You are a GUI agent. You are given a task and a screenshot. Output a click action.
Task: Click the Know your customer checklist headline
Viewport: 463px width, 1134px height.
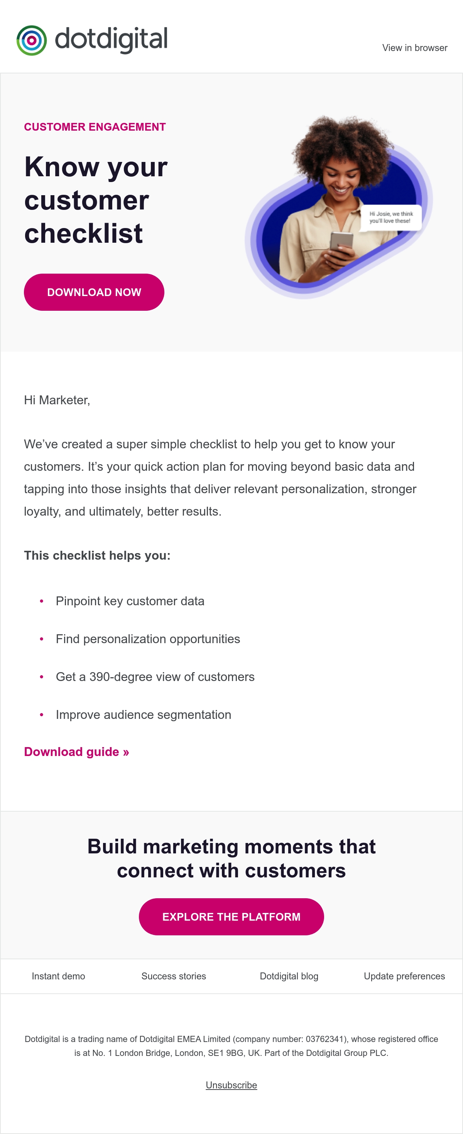[96, 200]
